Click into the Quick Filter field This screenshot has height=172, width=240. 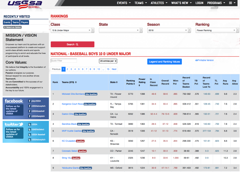(x=64, y=61)
